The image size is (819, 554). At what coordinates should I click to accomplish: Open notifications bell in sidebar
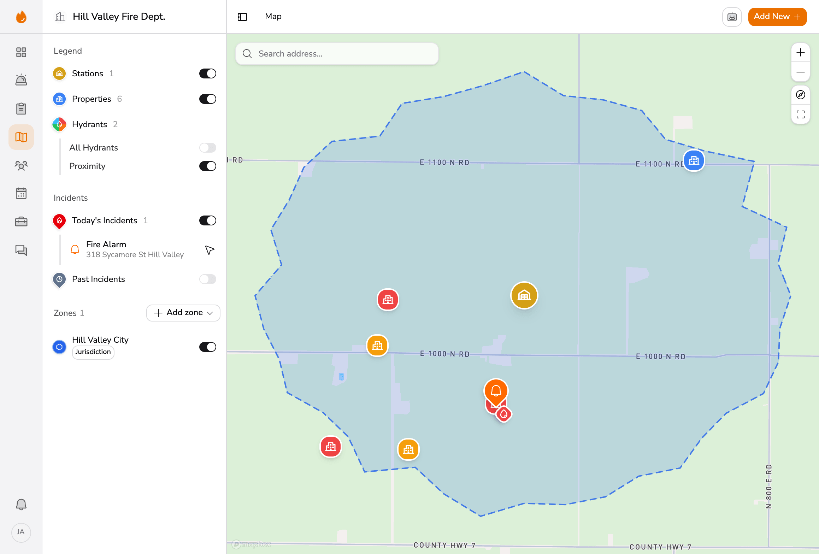pos(21,504)
